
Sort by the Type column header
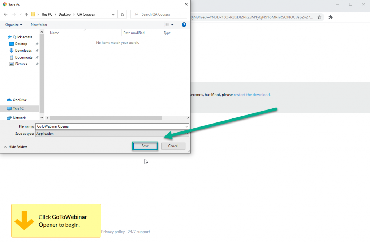point(167,33)
